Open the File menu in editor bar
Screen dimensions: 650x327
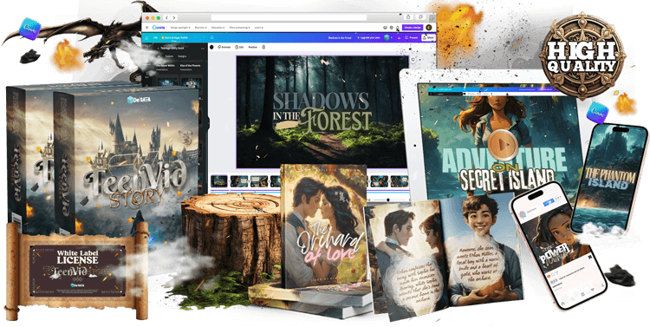pyautogui.click(x=155, y=38)
